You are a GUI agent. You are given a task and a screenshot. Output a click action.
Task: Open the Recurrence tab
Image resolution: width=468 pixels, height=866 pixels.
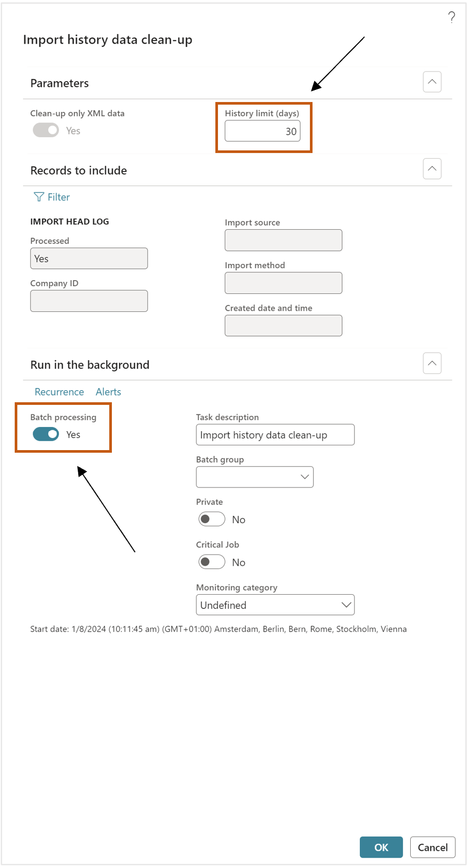pyautogui.click(x=59, y=392)
